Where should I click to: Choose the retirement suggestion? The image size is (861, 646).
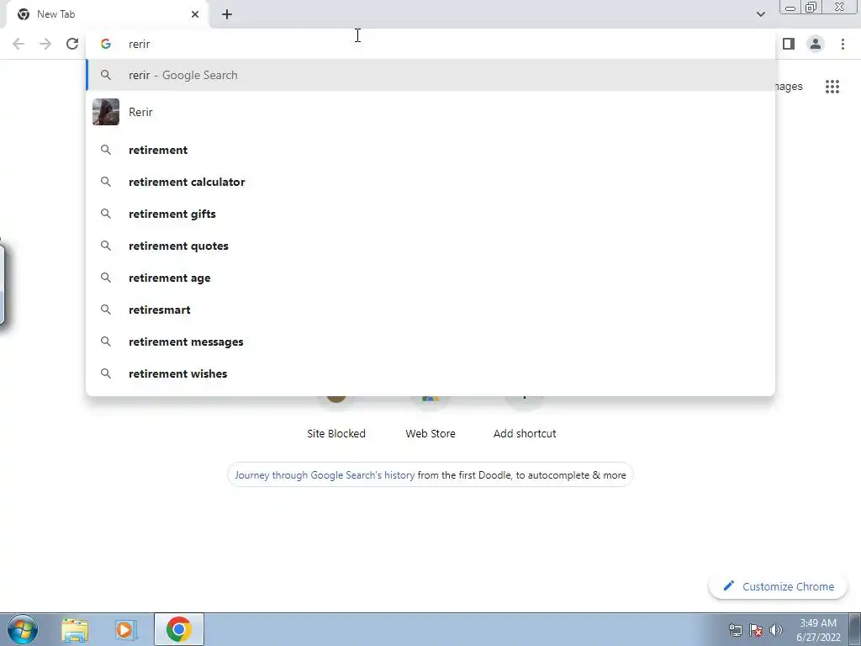430,150
